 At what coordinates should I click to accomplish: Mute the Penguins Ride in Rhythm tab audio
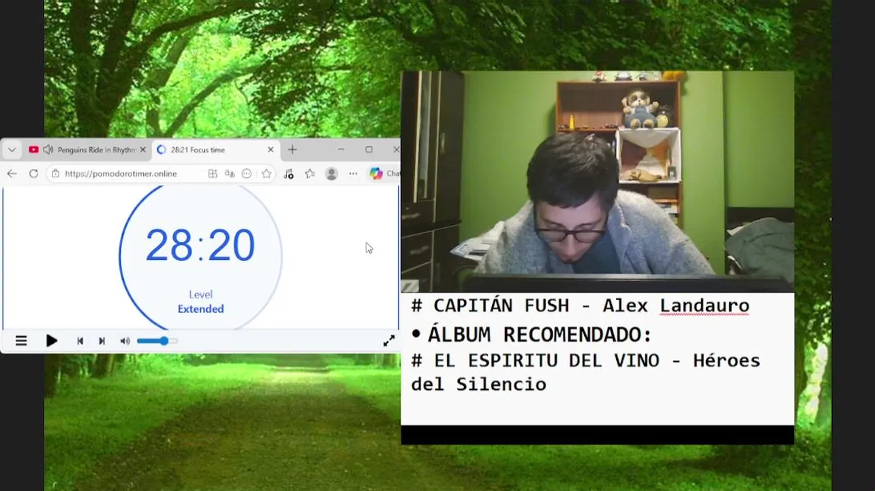[x=48, y=149]
